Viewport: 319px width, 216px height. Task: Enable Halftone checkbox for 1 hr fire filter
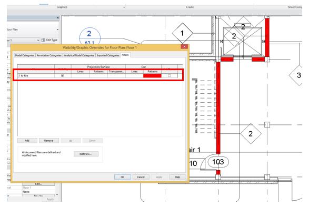(x=170, y=75)
